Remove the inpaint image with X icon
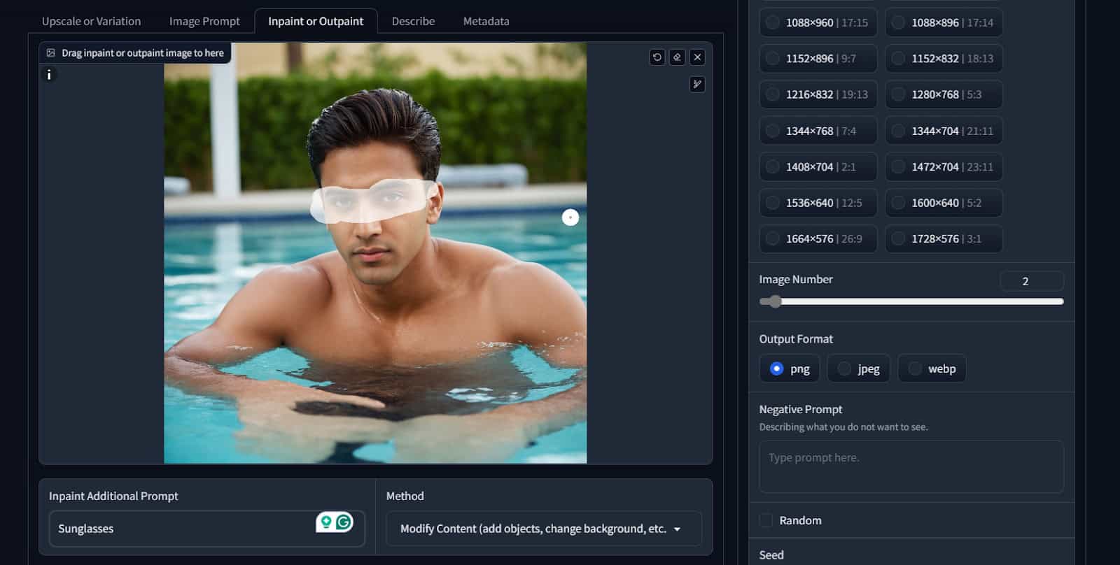This screenshot has height=565, width=1120. 697,57
